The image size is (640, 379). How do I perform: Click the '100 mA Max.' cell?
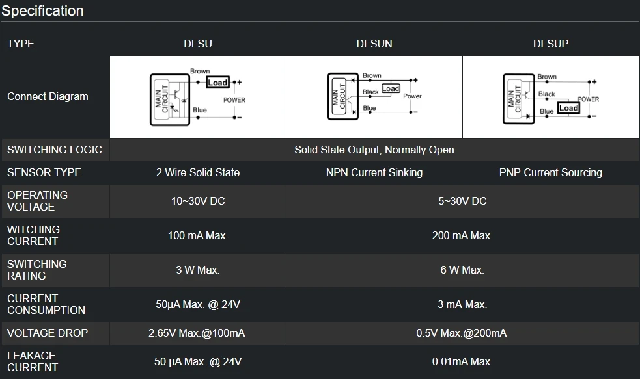pos(198,235)
